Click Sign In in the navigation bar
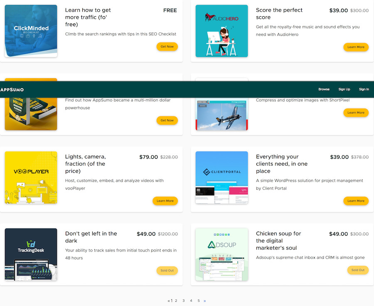The image size is (374, 306). (364, 89)
